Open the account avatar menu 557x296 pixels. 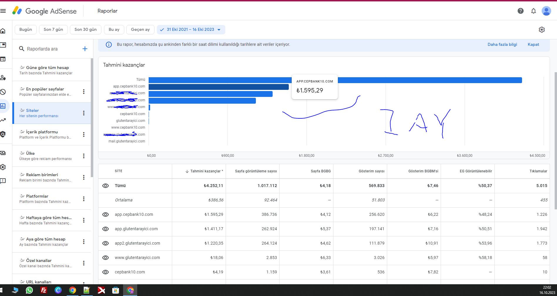(546, 11)
